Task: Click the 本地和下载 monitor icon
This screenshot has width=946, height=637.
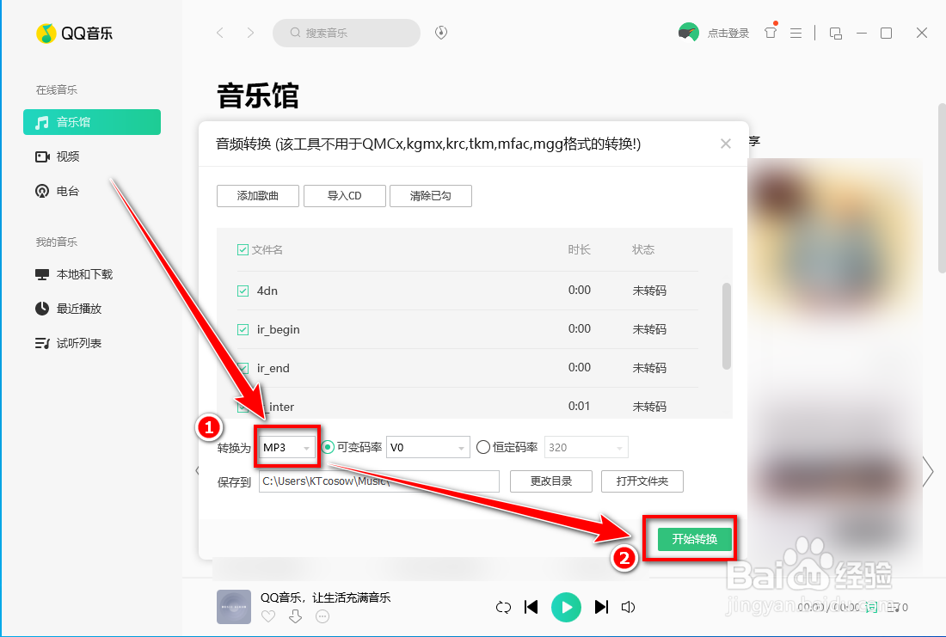Action: click(42, 274)
